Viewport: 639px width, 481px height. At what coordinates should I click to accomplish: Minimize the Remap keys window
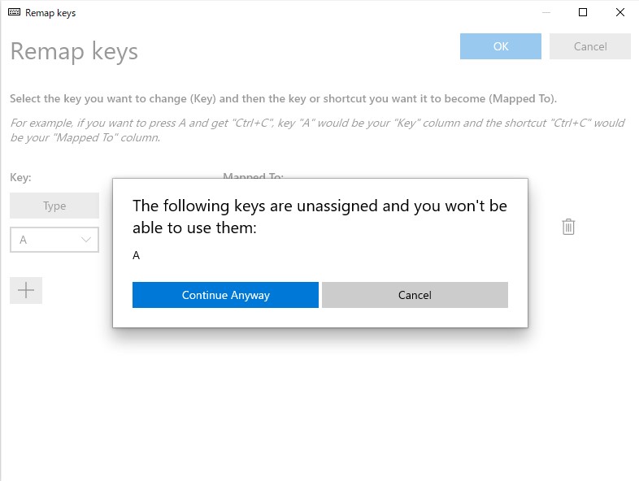pyautogui.click(x=546, y=13)
